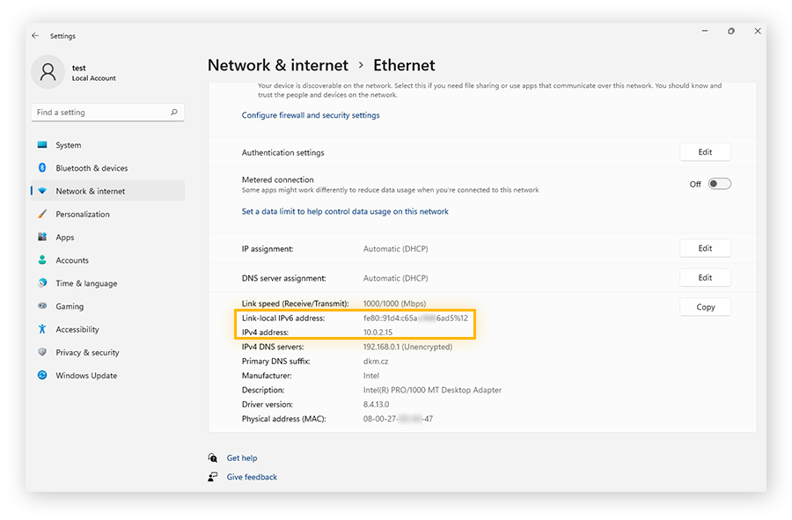Click the Find a setting search field
Screen dimensions: 792x520
pyautogui.click(x=107, y=112)
